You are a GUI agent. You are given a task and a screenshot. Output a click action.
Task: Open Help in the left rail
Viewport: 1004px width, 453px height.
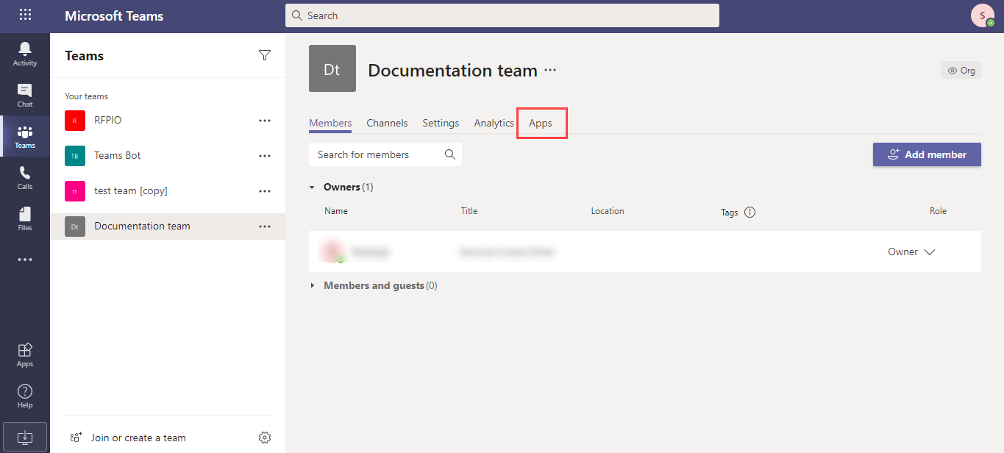click(x=25, y=396)
